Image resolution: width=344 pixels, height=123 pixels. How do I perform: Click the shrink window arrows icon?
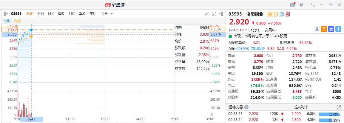click(x=312, y=4)
